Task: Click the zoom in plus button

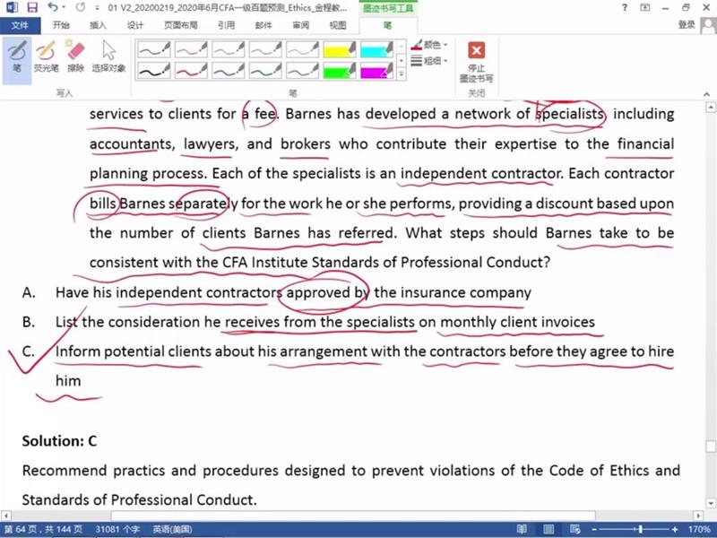Action: click(675, 530)
